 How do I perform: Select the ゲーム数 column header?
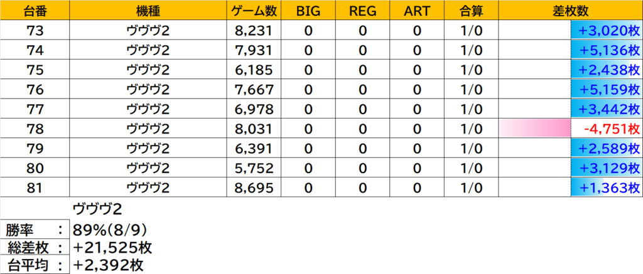(x=254, y=11)
